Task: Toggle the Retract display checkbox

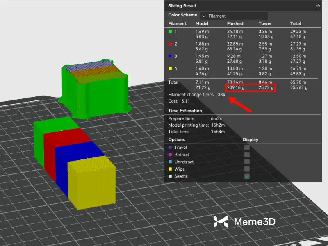Action: click(247, 155)
